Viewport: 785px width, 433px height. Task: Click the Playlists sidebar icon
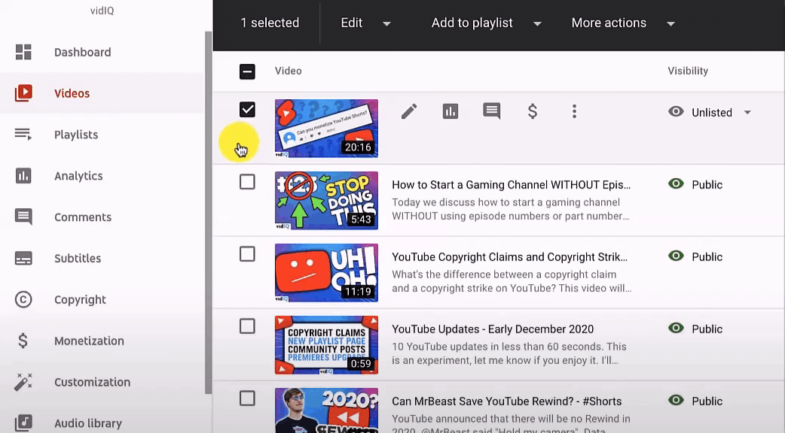(23, 135)
